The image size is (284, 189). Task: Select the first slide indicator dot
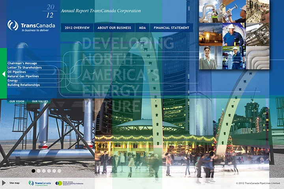pos(33,171)
